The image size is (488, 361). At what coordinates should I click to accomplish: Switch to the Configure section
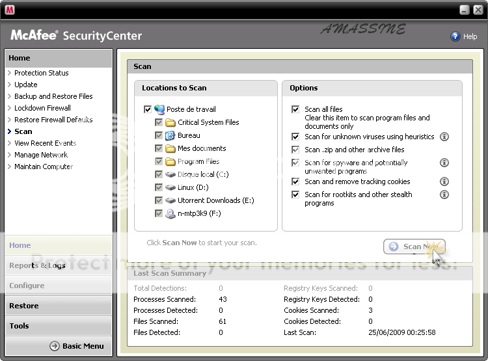[x=27, y=286]
